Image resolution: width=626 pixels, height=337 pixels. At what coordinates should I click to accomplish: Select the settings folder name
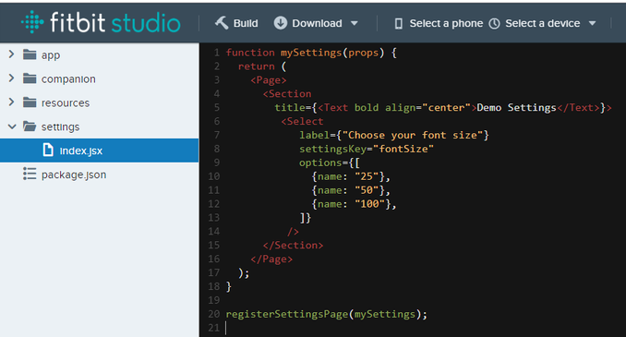point(60,127)
